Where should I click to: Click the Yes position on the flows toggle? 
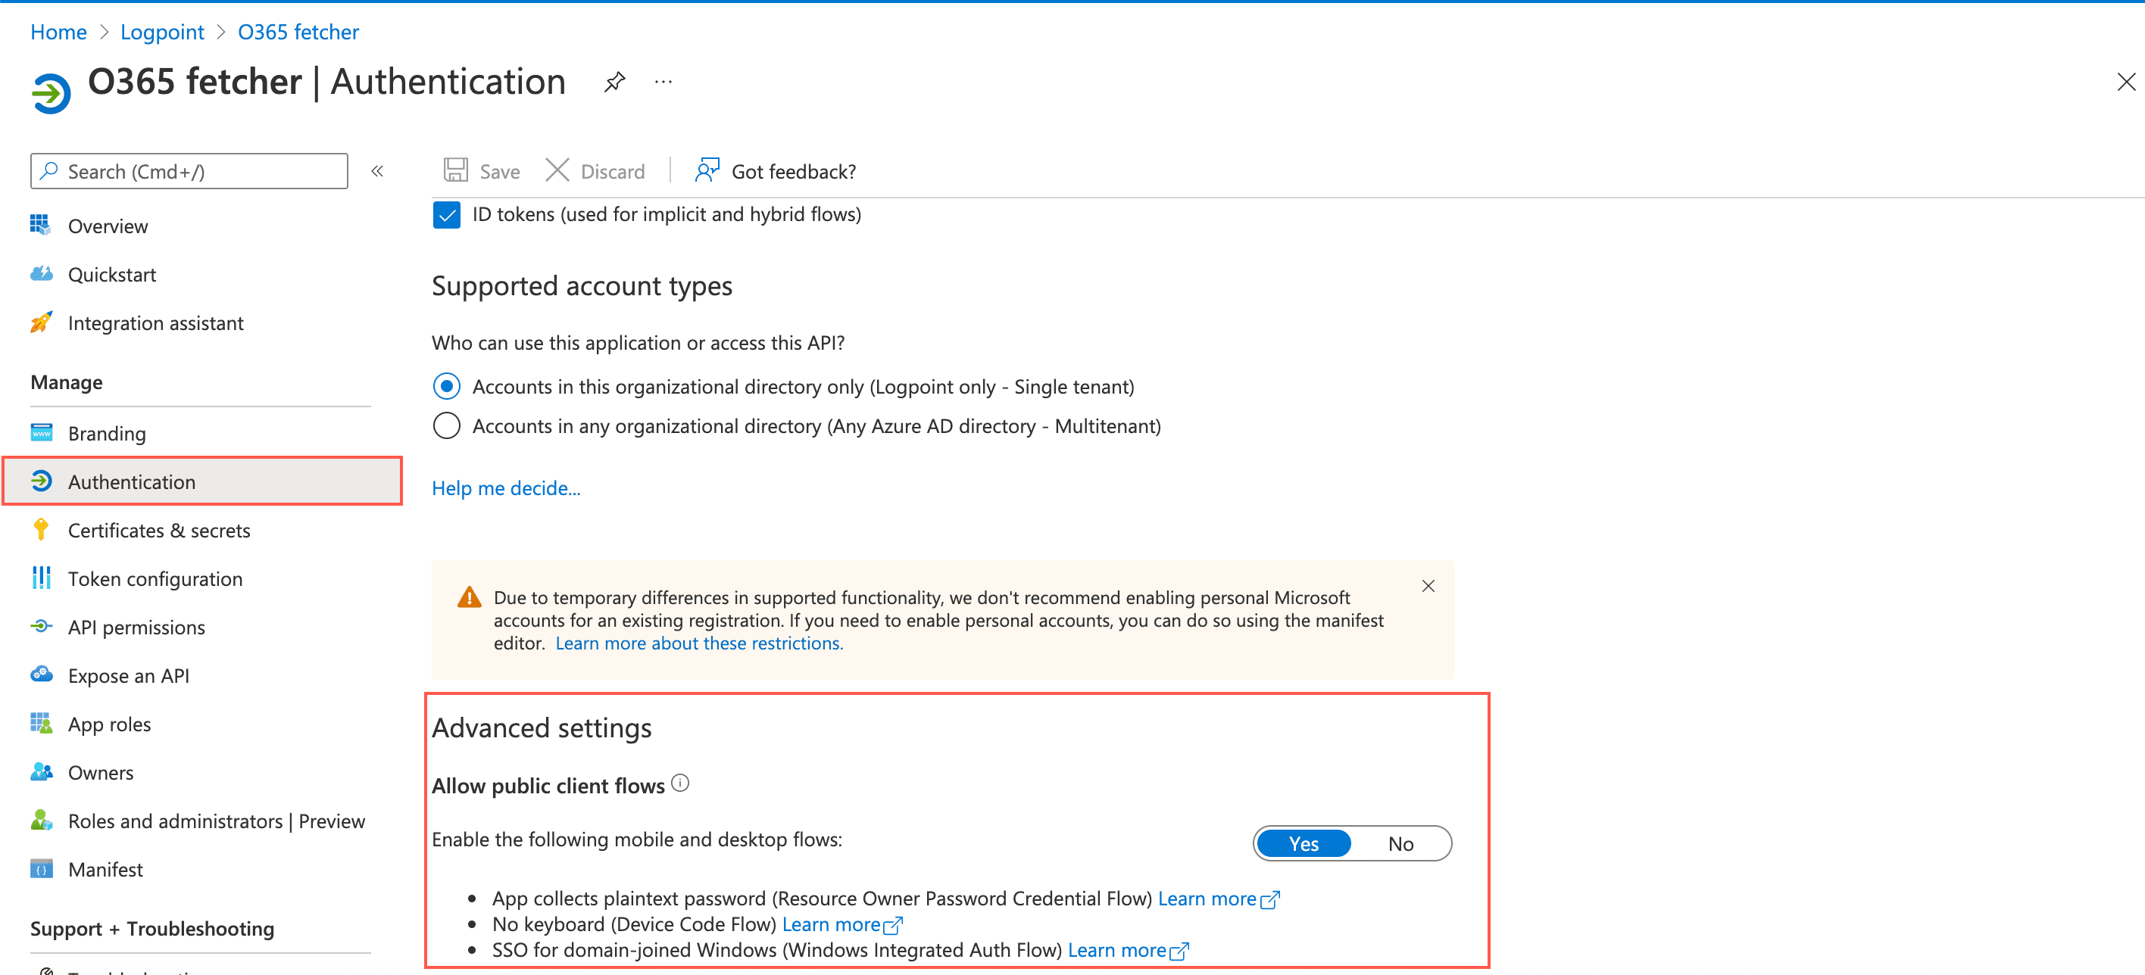1304,843
